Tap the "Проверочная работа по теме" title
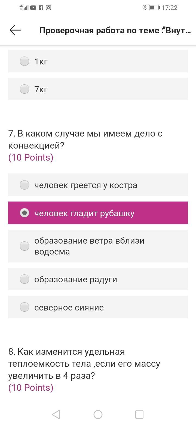 (x=115, y=30)
